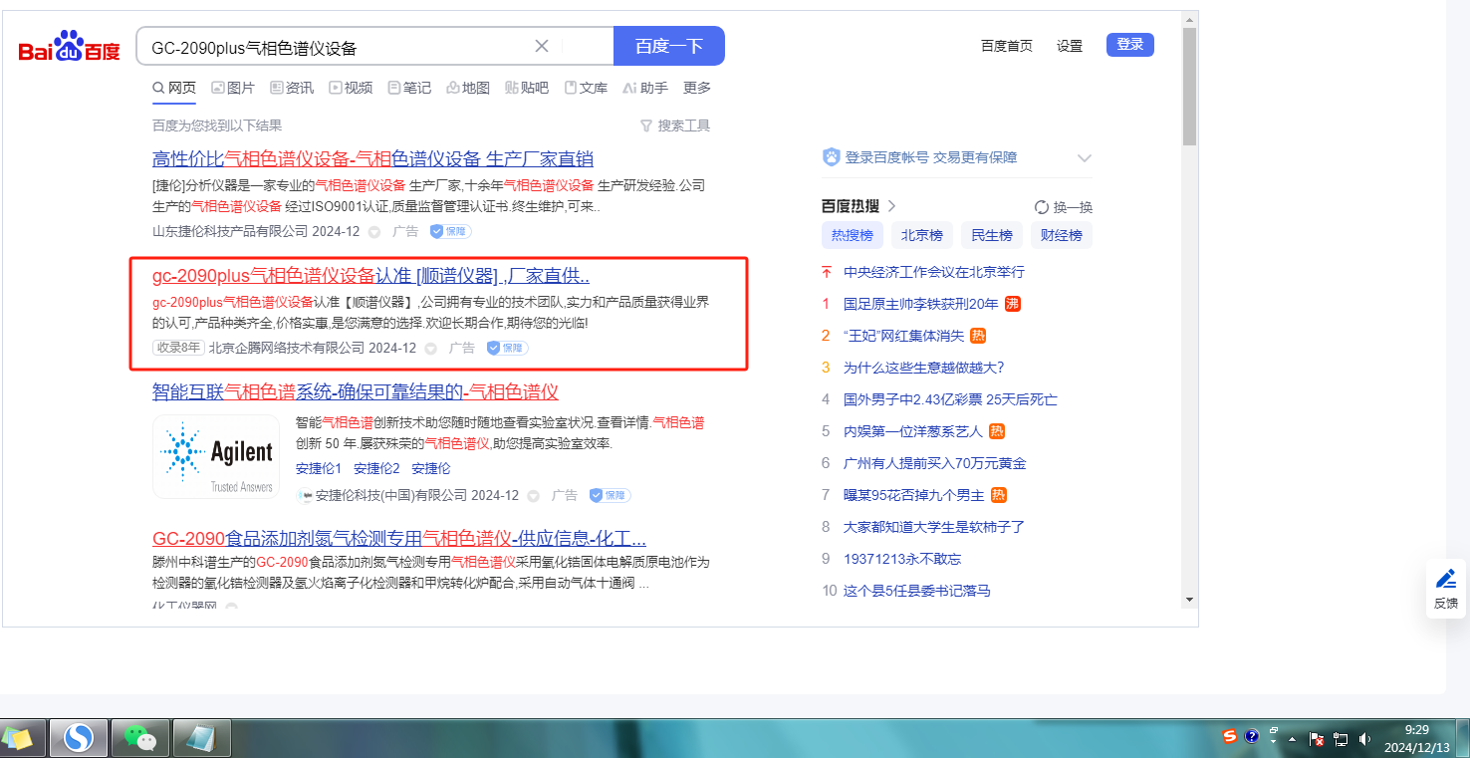This screenshot has height=758, width=1470.
Task: Select the 北京榜 tab
Action: pos(922,235)
